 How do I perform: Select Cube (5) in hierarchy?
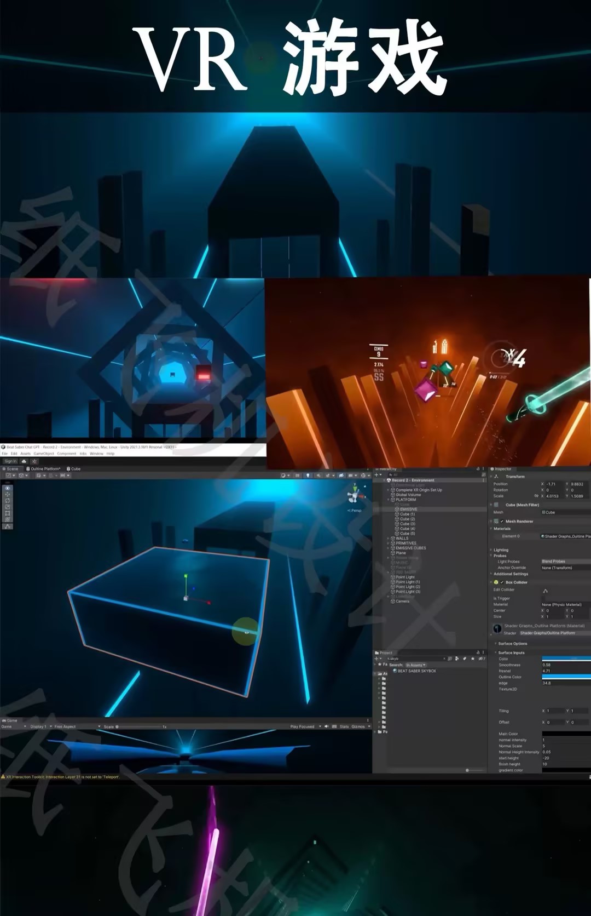click(405, 534)
